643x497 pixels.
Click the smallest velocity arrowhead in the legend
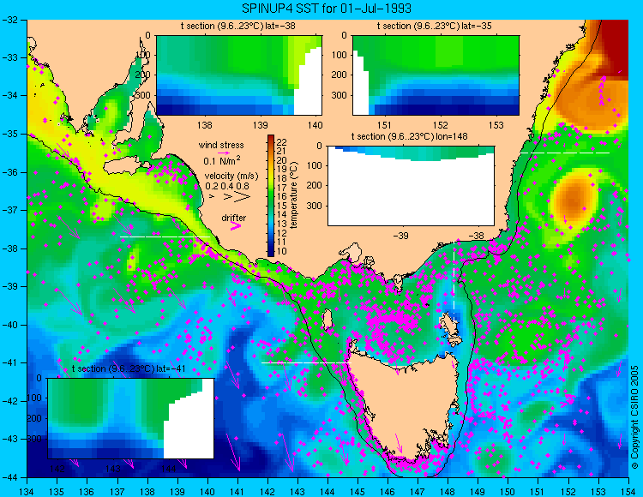point(213,197)
